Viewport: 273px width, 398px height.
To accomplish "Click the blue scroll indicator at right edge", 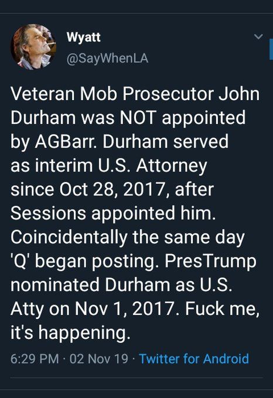I will pyautogui.click(x=271, y=49).
